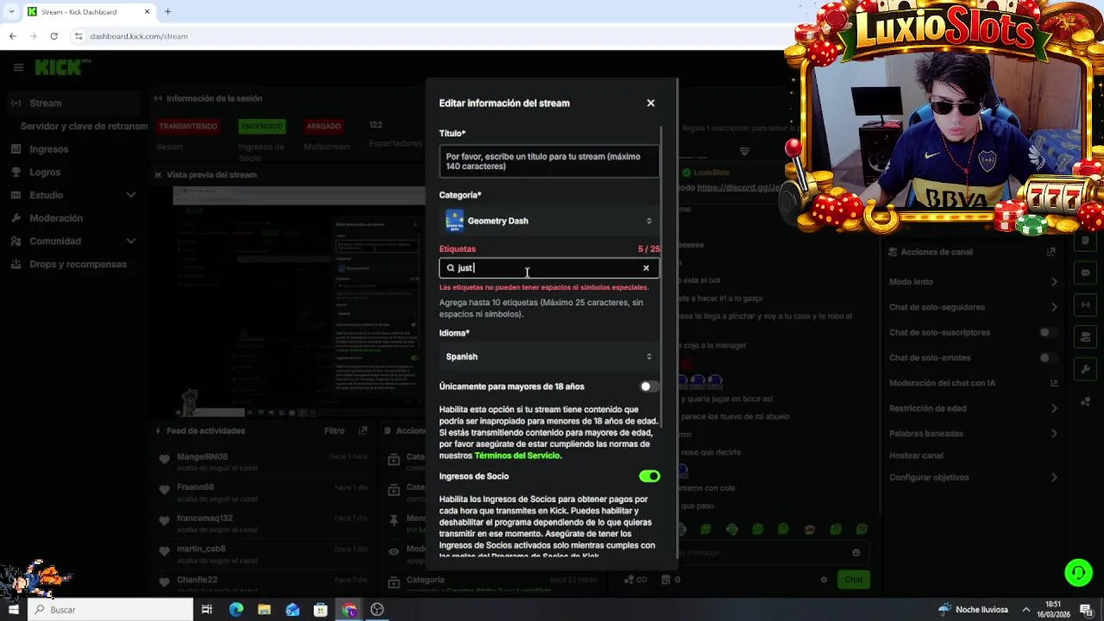Viewport: 1104px width, 621px height.
Task: Open the Filtro option in Feed de actividades
Action: 334,430
